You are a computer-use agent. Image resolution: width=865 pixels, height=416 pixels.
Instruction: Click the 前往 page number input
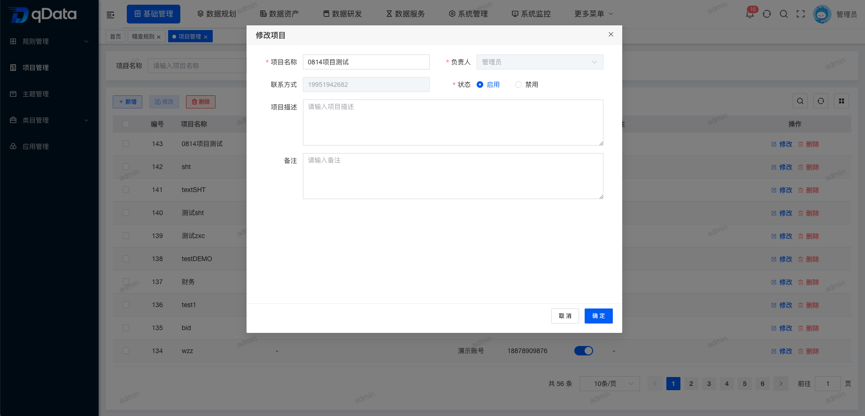pyautogui.click(x=828, y=384)
